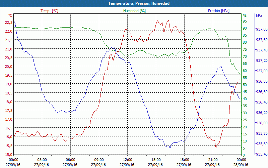Click the 65 value on the humidity axis

click(x=245, y=64)
